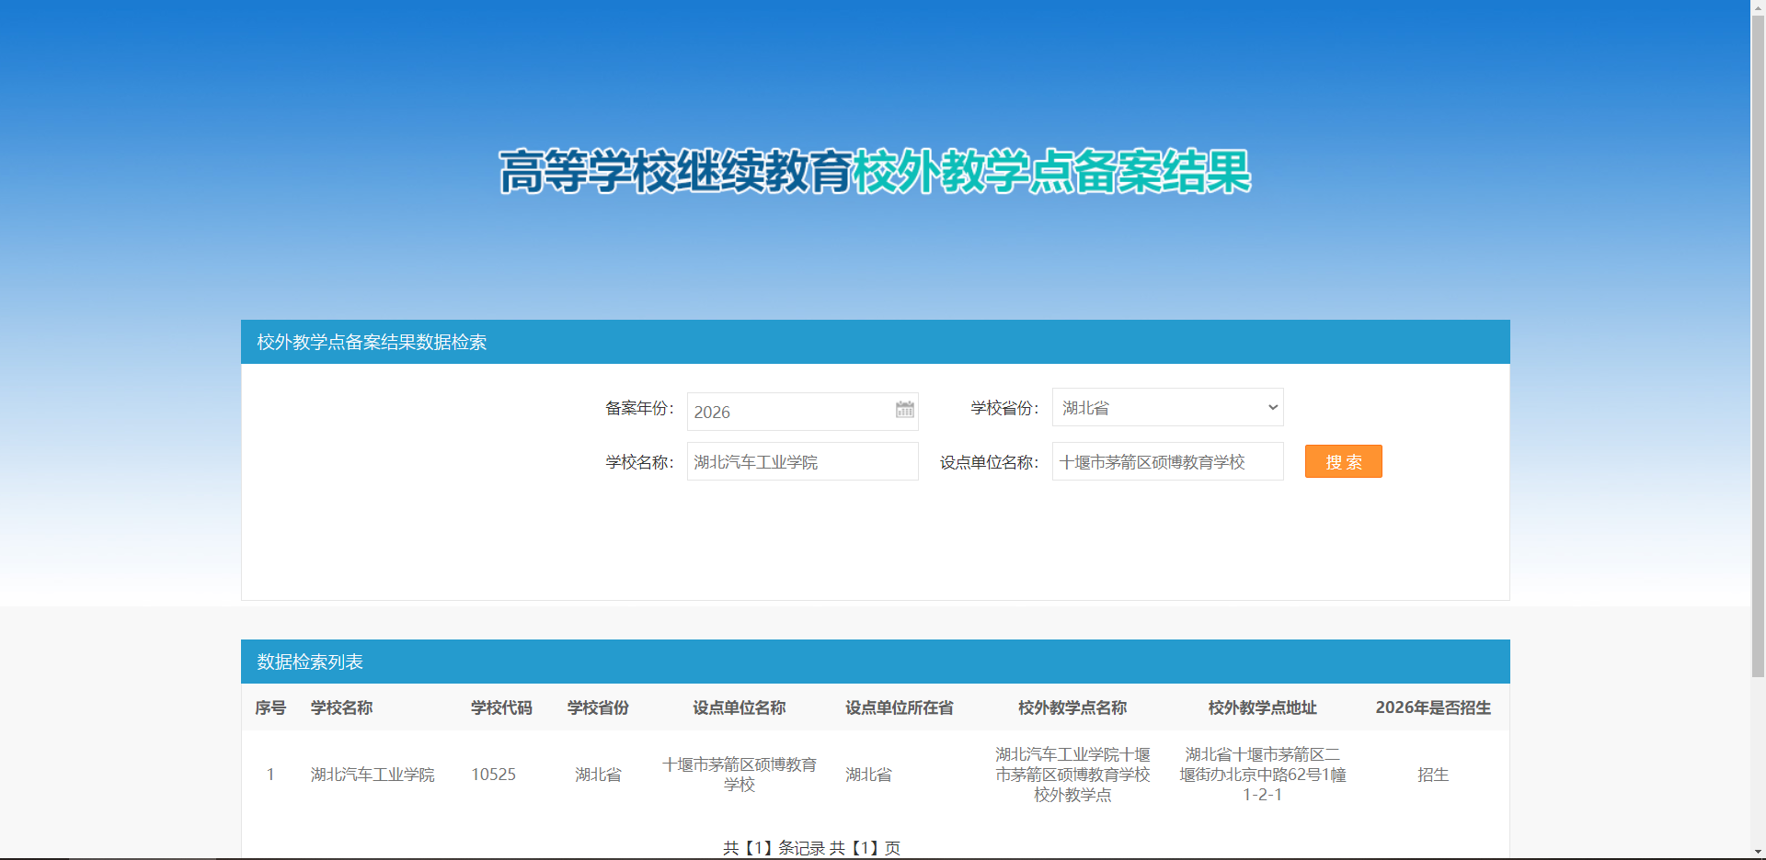Click the 校外教学点备案结果数据检索 panel heading
Image resolution: width=1766 pixels, height=860 pixels.
[x=372, y=342]
